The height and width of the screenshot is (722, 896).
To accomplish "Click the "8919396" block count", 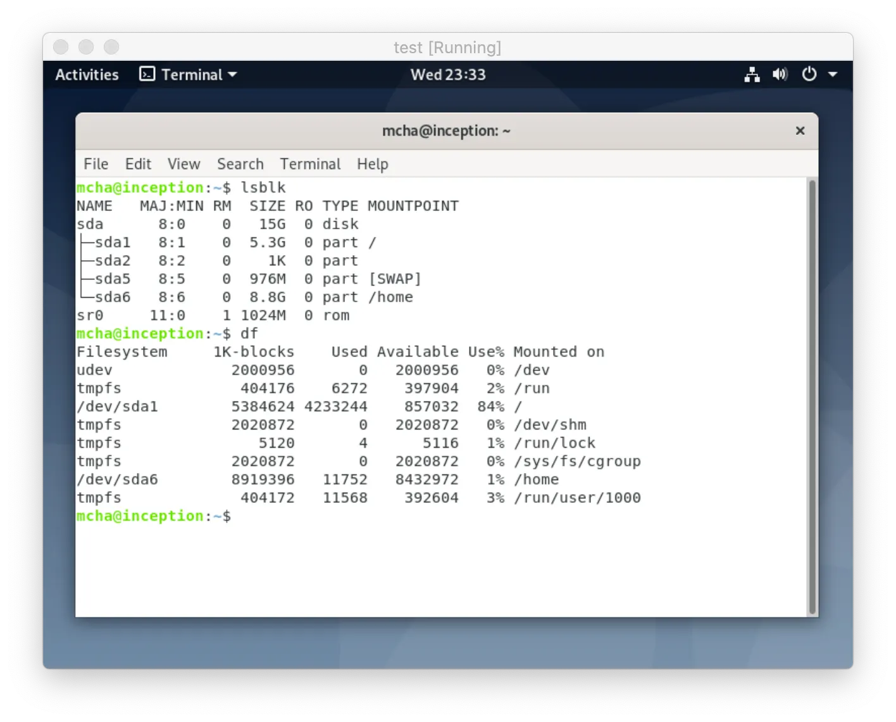I will (x=263, y=480).
